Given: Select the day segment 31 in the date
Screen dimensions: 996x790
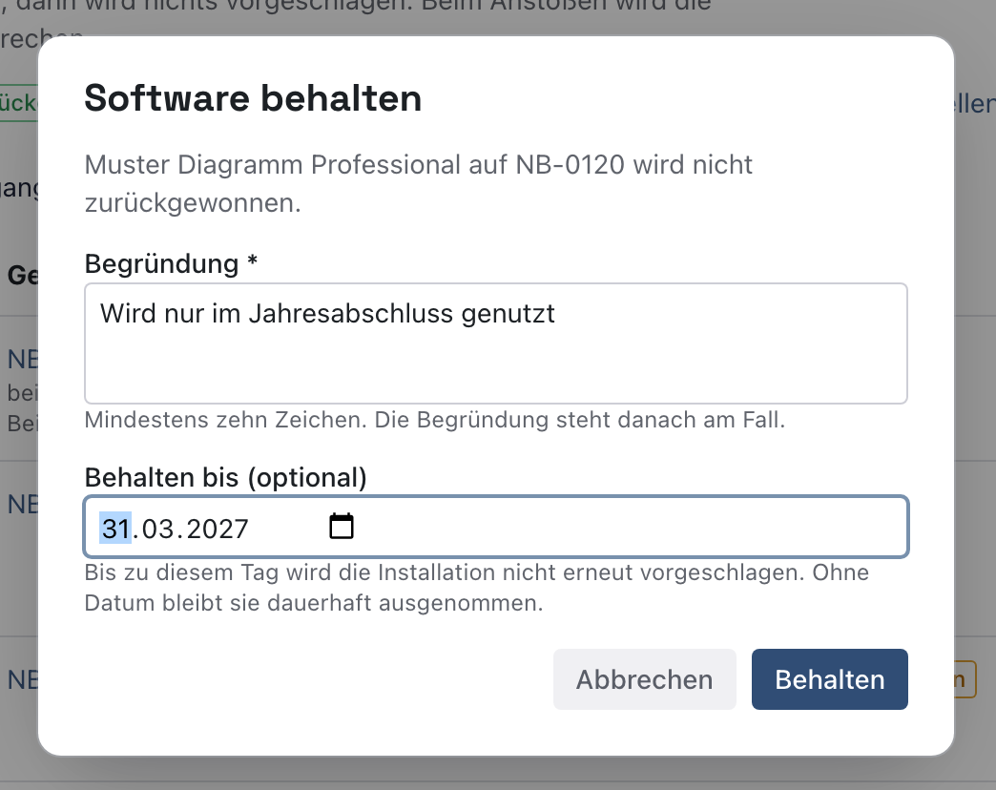Looking at the screenshot, I should coord(115,529).
